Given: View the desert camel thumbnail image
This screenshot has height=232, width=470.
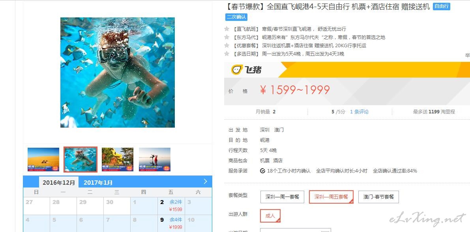Looking at the screenshot, I should [43, 160].
